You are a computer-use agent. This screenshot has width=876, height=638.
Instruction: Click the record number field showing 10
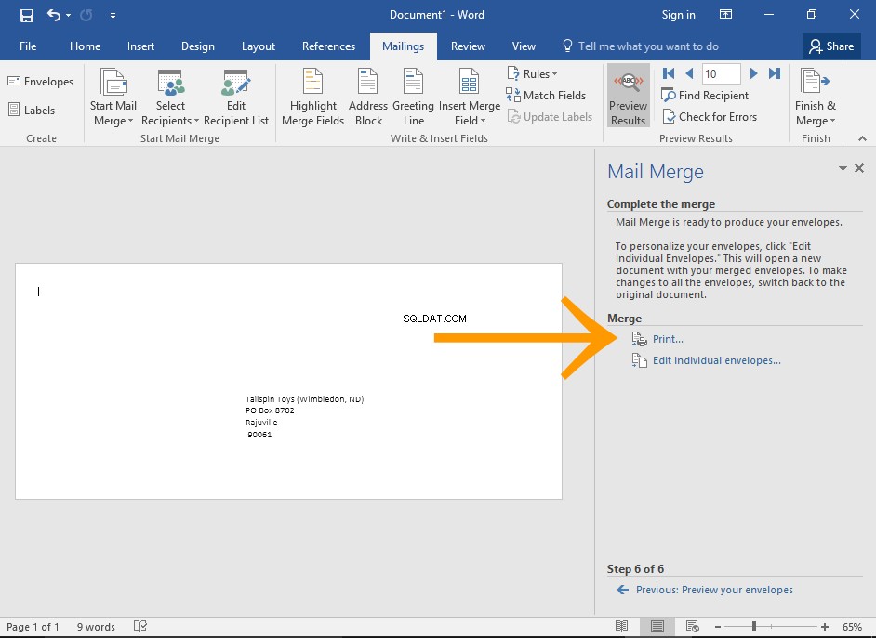[x=722, y=73]
